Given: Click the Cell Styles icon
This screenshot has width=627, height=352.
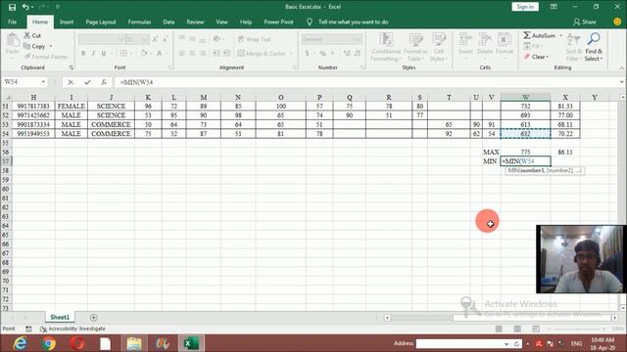Looking at the screenshot, I should pos(439,40).
